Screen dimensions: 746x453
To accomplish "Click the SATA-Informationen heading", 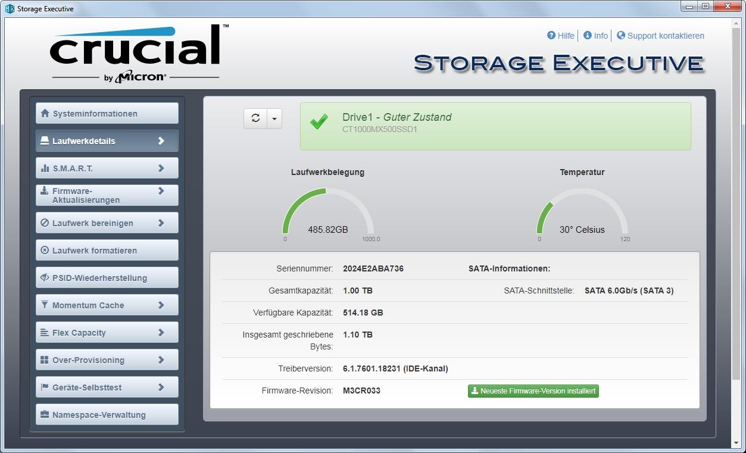I will [x=509, y=268].
